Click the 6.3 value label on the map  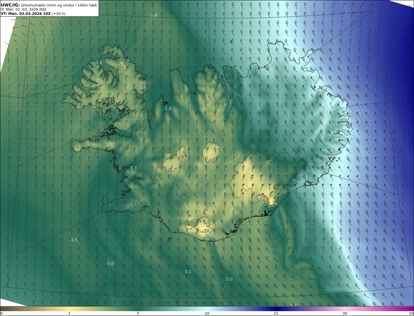point(317,100)
